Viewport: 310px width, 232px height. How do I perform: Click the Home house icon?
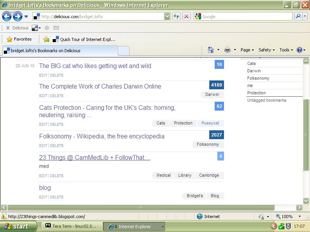(211, 50)
